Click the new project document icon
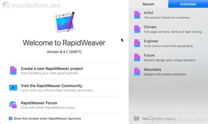Image resolution: width=208 pixels, height=124 pixels. coord(13,70)
